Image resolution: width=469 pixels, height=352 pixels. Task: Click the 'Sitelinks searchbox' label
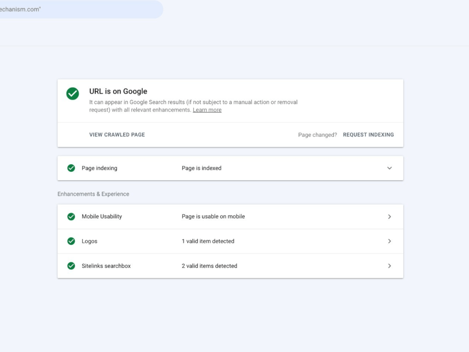point(106,266)
